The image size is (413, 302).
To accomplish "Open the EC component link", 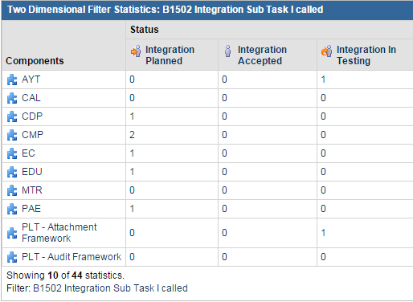I will pyautogui.click(x=28, y=153).
